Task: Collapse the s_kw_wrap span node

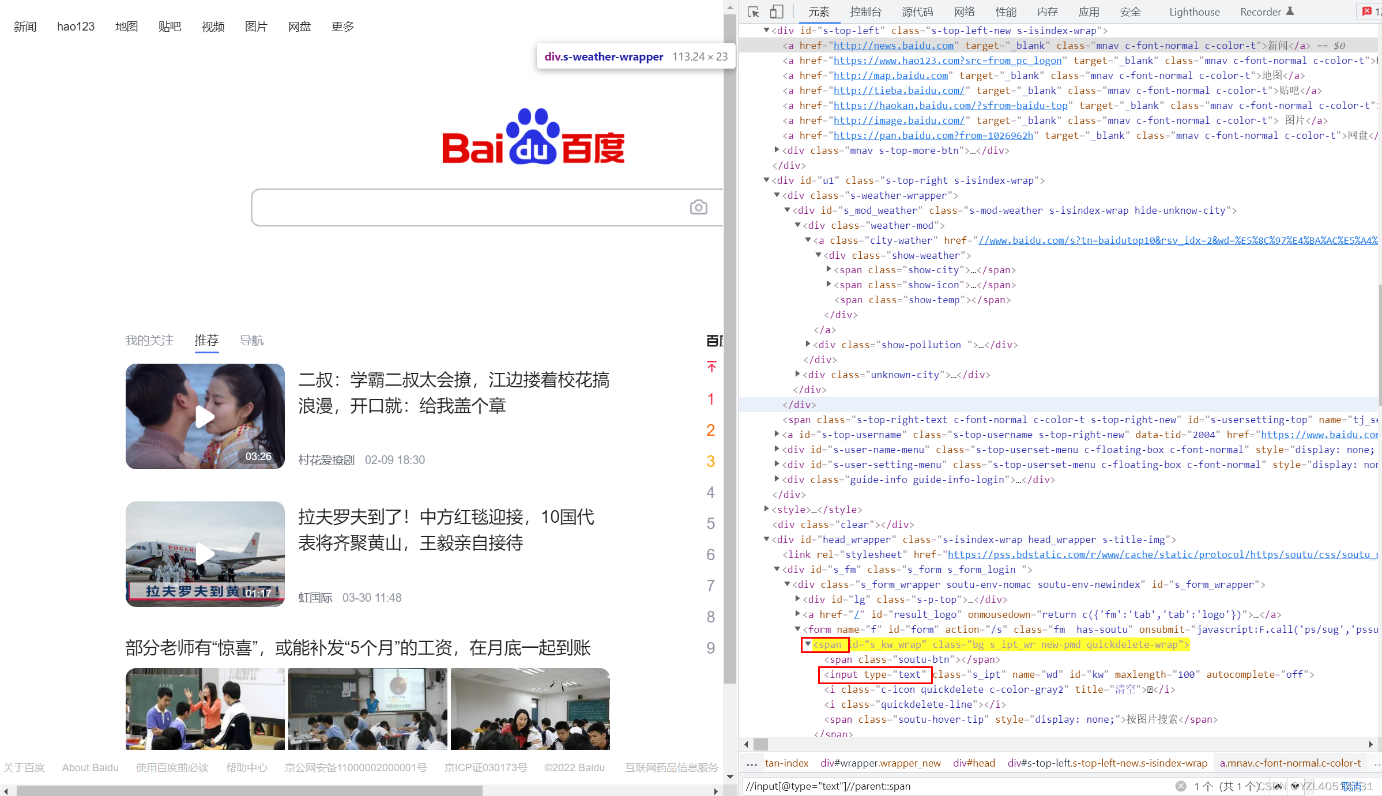Action: (808, 644)
